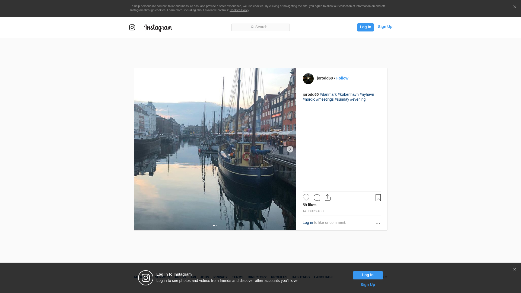Click the Instagram wordmark logo

158,28
